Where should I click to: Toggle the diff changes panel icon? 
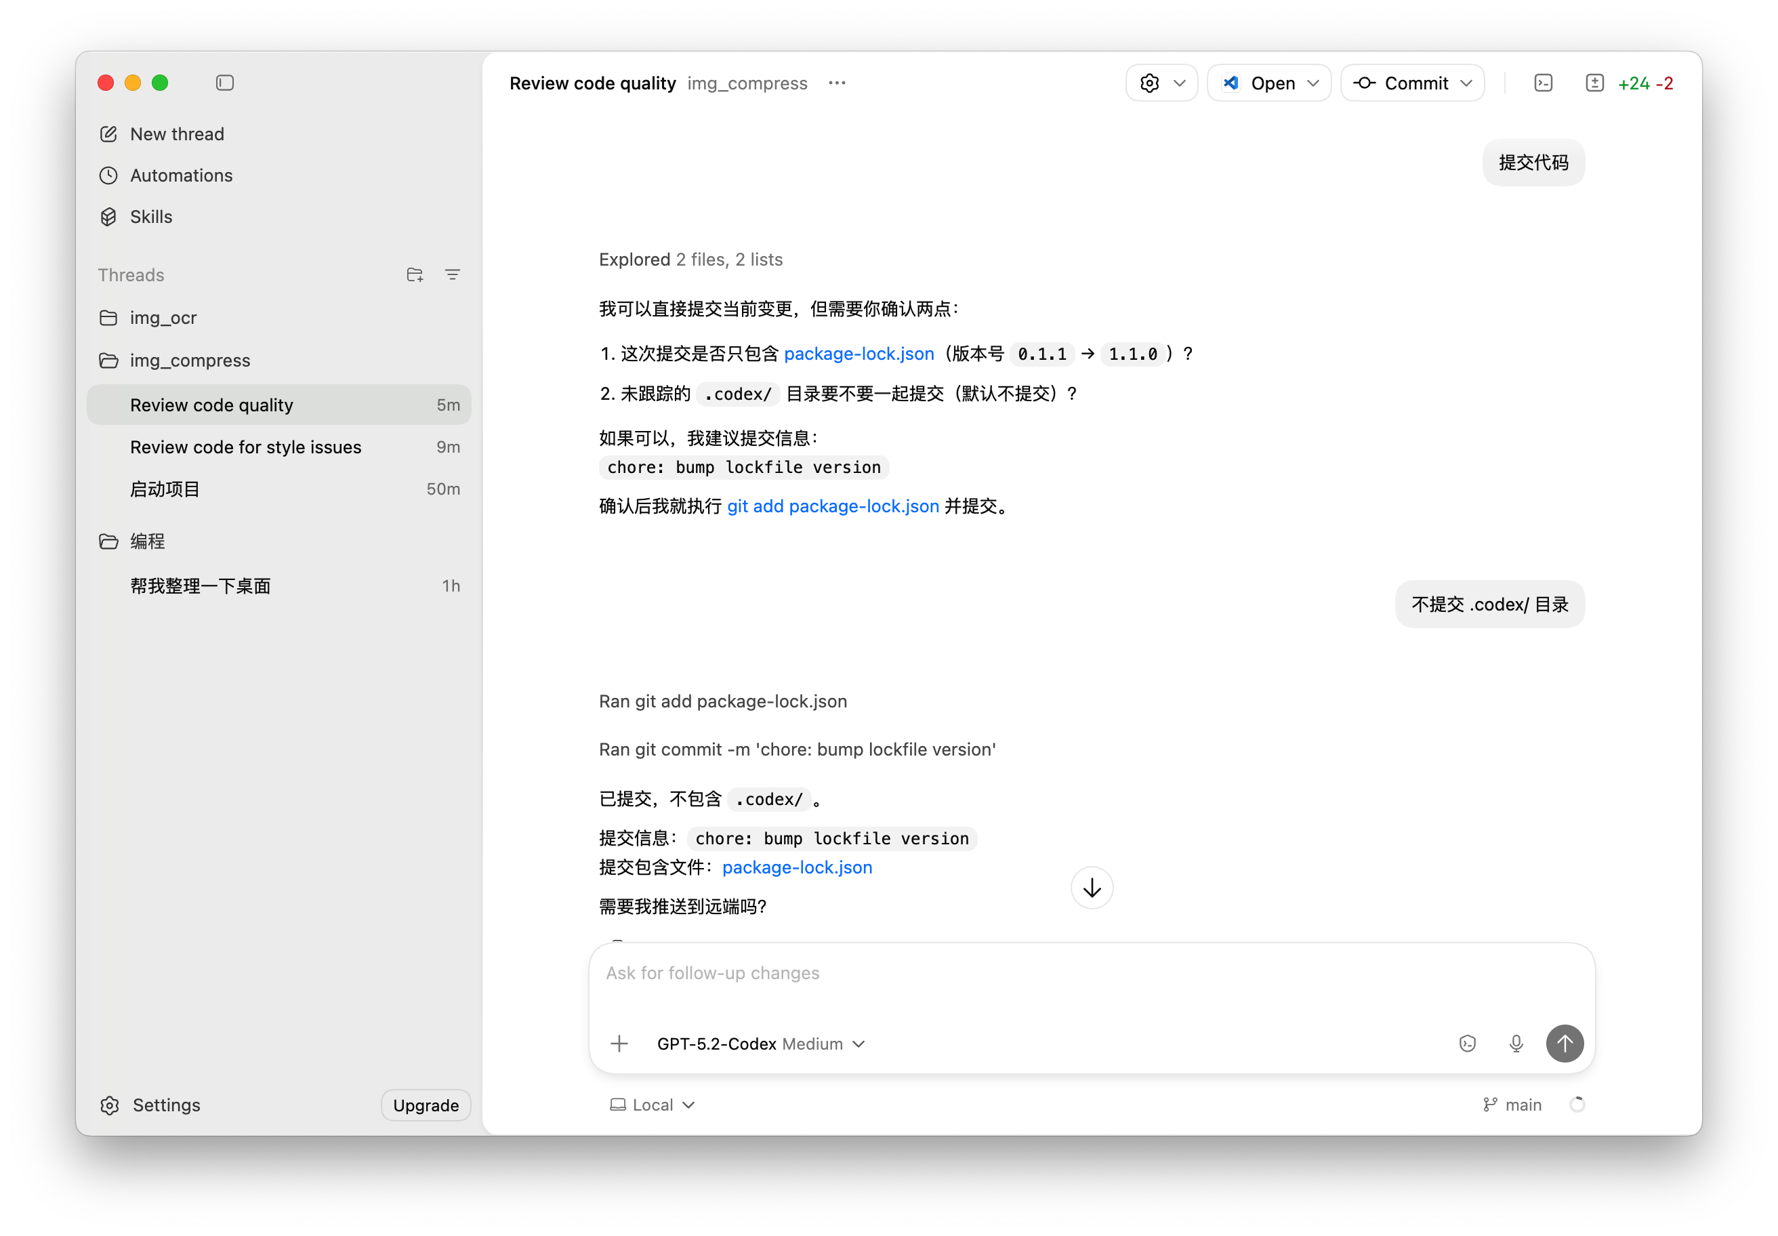pos(1594,83)
